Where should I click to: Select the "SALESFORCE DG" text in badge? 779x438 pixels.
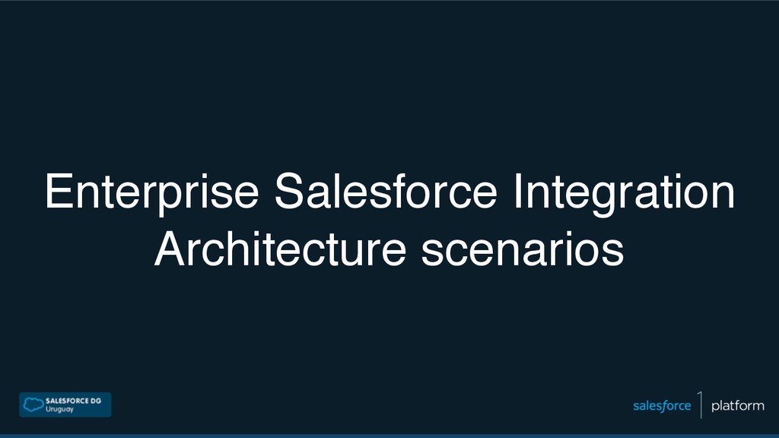pyautogui.click(x=73, y=401)
